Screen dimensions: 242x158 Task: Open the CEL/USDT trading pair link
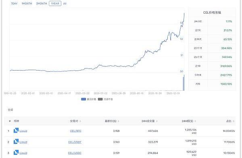pyautogui.click(x=75, y=142)
